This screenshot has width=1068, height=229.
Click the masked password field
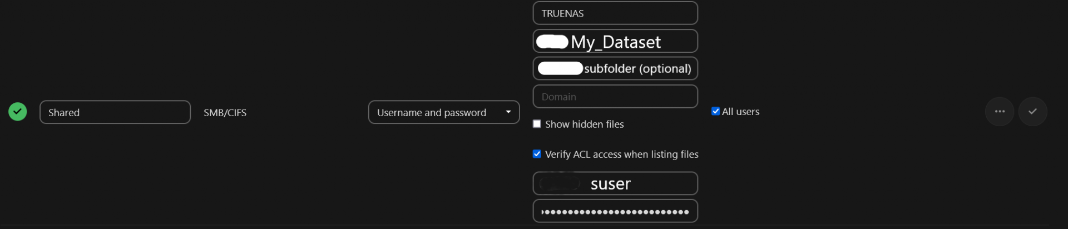coord(615,211)
